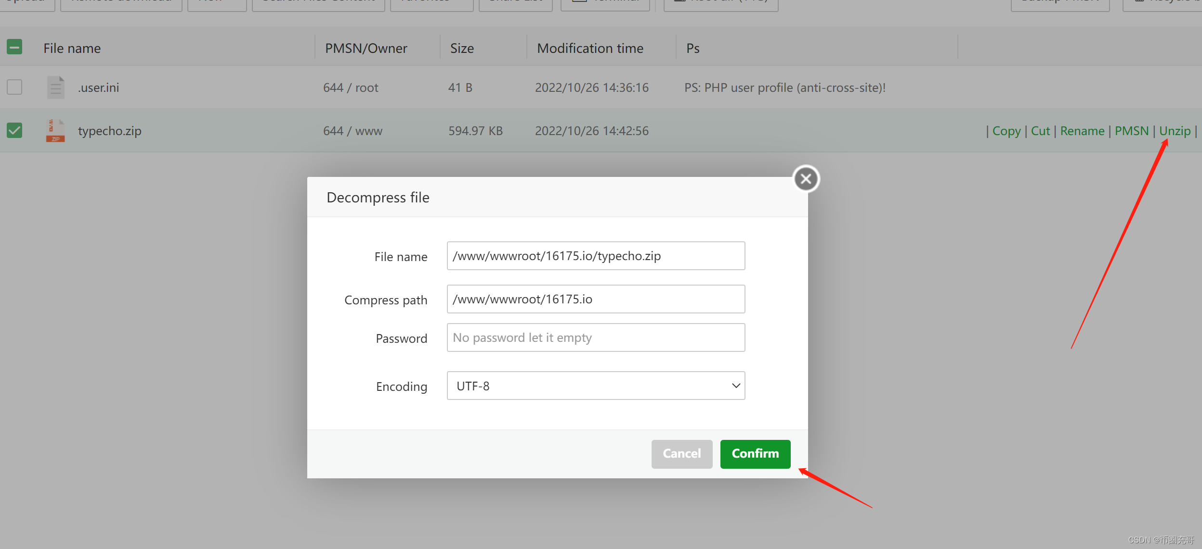Click the Confirm button

755,453
